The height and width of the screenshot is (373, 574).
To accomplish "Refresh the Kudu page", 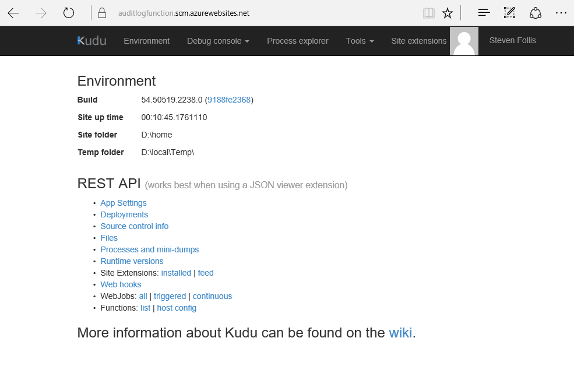I will click(x=68, y=13).
